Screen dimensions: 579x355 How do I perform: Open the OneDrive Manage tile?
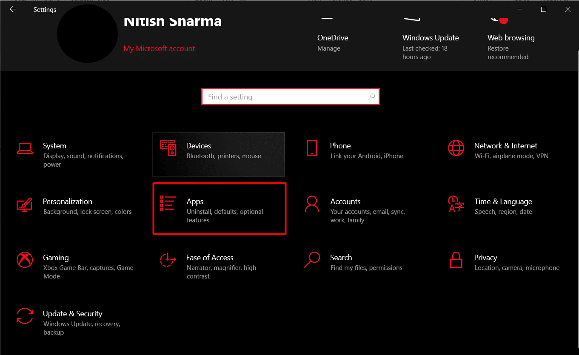(333, 43)
